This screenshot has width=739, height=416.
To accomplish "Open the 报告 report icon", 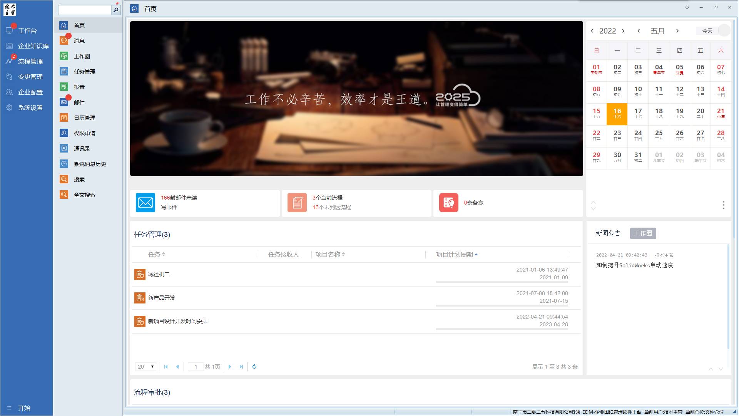I will click(x=64, y=87).
